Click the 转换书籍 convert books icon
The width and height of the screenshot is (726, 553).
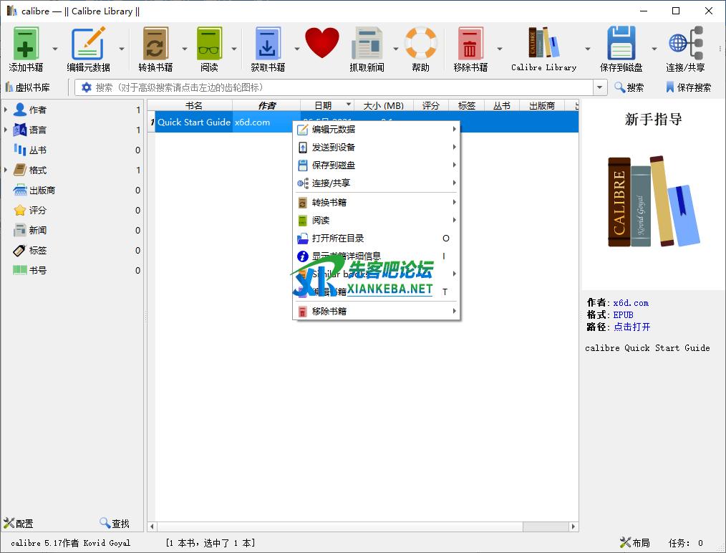click(155, 44)
